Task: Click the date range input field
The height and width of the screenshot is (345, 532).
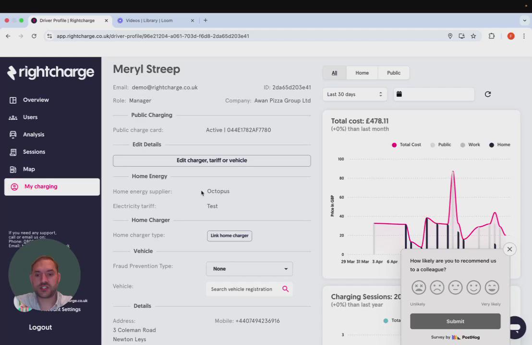Action: coord(434,94)
